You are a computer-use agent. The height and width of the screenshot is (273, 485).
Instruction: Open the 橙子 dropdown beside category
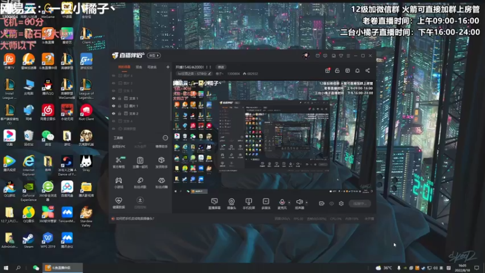point(219,73)
